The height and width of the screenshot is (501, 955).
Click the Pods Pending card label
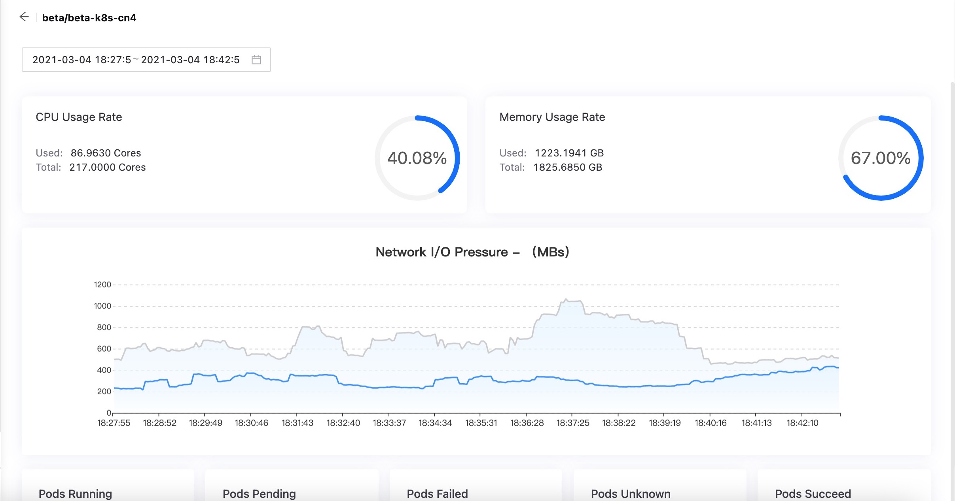(259, 493)
